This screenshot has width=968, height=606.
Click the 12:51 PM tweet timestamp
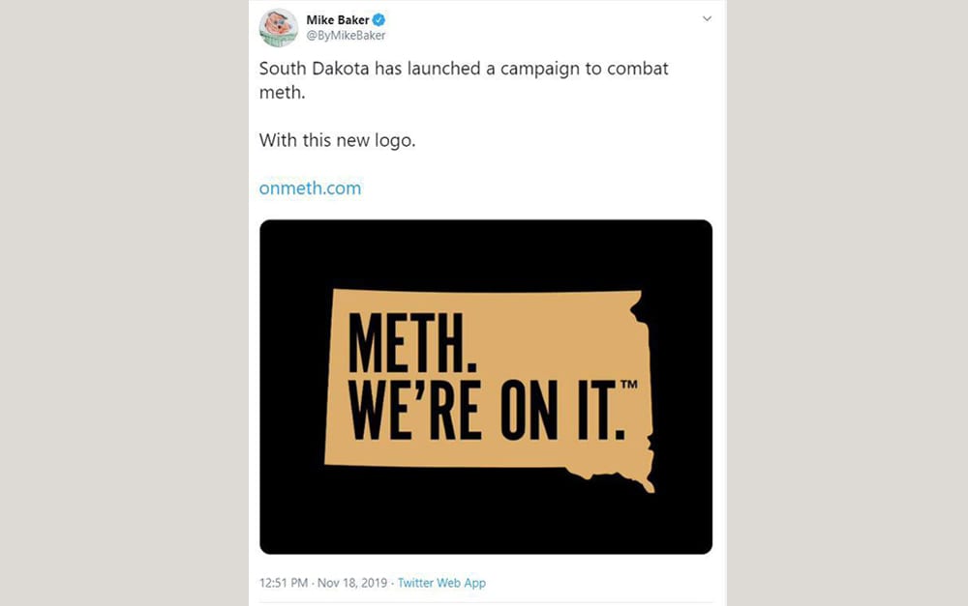pyautogui.click(x=284, y=583)
